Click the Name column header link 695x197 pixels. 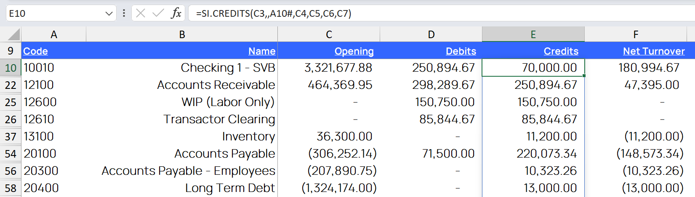pyautogui.click(x=262, y=51)
